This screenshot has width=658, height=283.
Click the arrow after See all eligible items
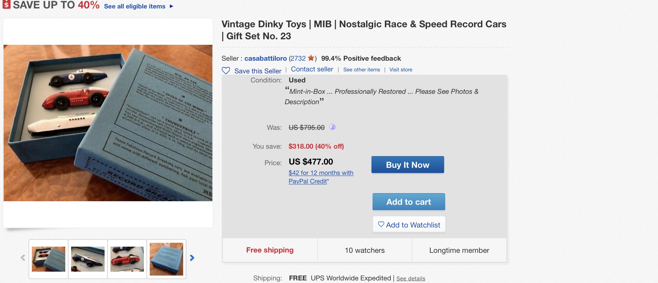click(x=171, y=6)
